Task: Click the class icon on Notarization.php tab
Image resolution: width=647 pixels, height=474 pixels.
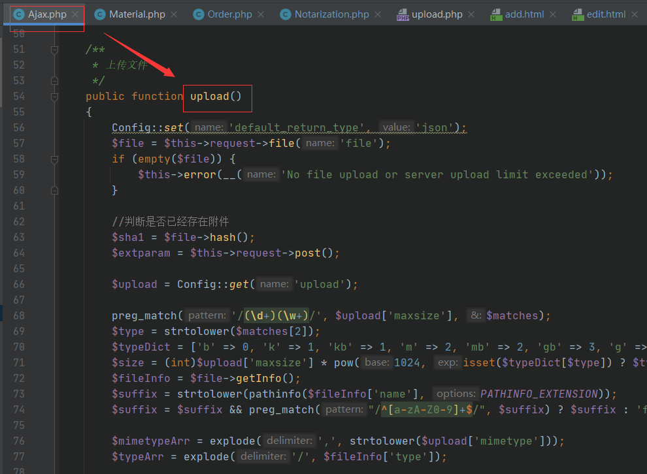Action: pyautogui.click(x=286, y=14)
